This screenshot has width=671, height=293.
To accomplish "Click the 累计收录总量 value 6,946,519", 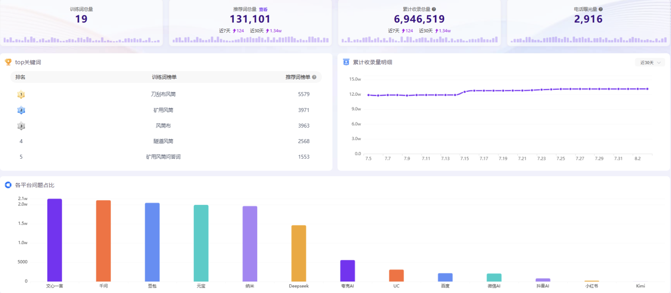I will coord(419,19).
